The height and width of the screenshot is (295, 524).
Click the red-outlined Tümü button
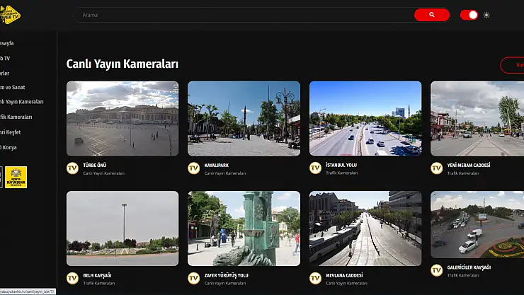[x=512, y=65]
